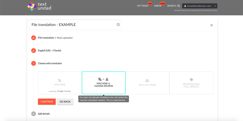Click step 3 circle icon
This screenshot has width=243, height=121.
33,63
